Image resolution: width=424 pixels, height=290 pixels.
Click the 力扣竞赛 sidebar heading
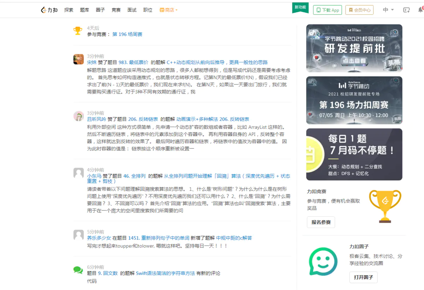317,192
